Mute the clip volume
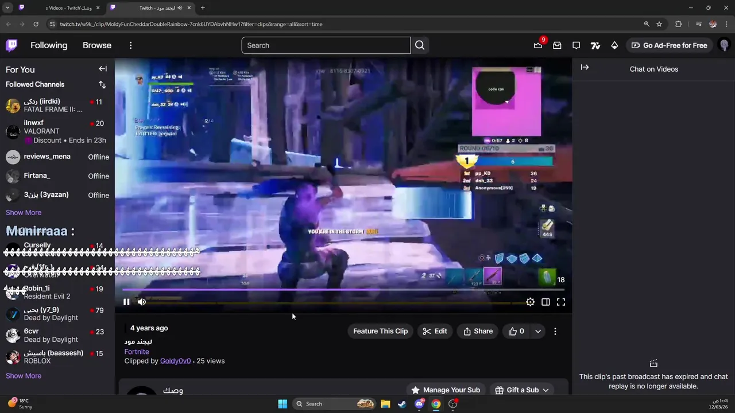 (142, 302)
